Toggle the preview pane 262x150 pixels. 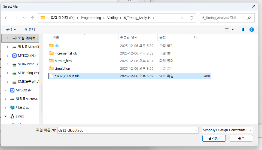click(242, 30)
